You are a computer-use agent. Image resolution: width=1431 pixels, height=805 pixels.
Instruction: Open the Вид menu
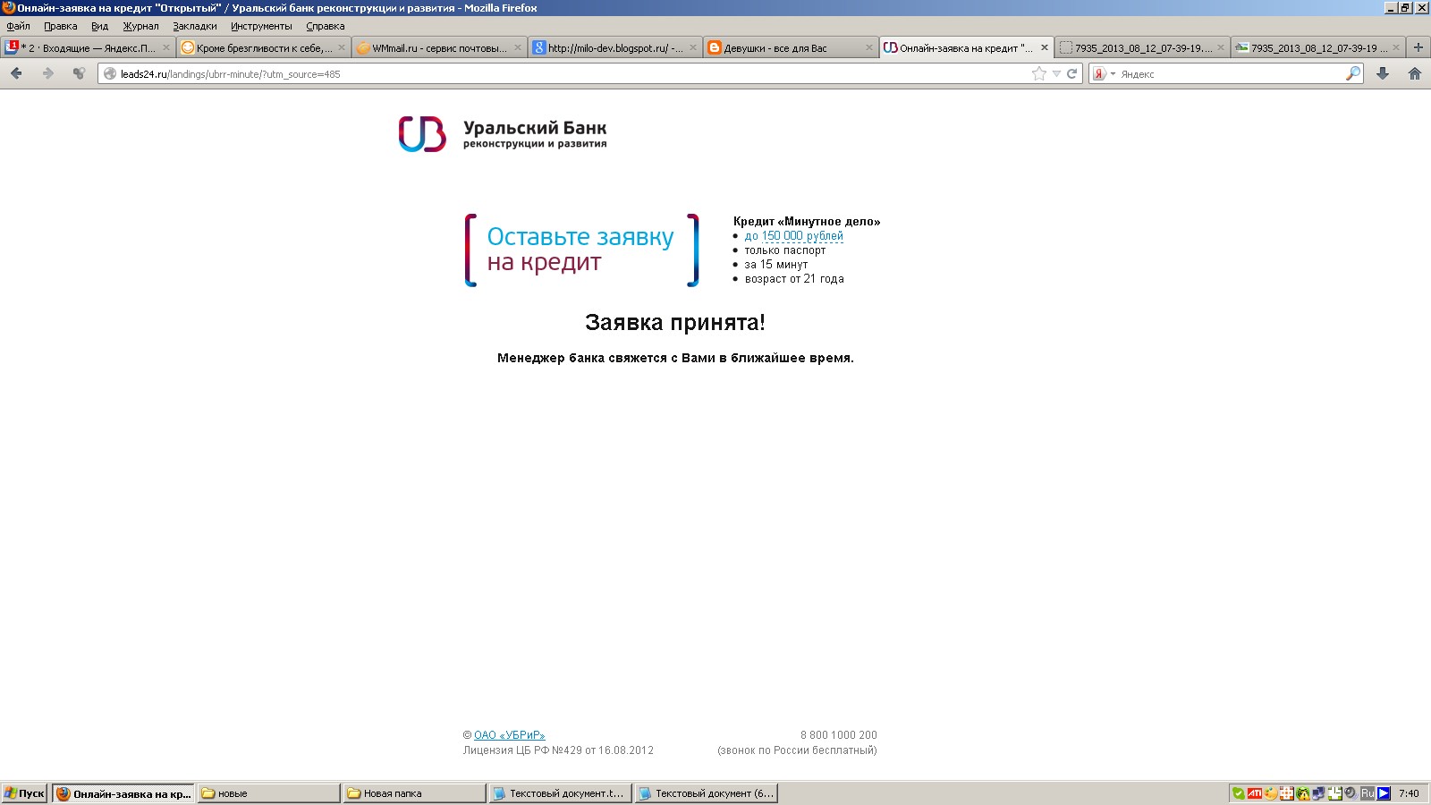[99, 26]
